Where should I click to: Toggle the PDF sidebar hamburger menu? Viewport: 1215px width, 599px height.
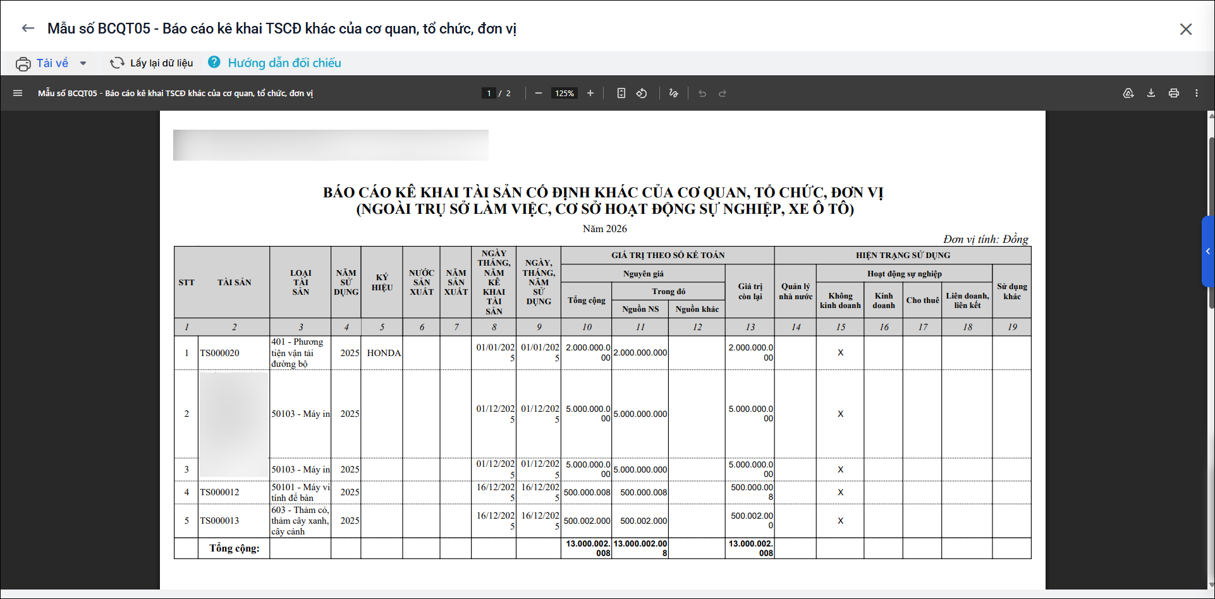pos(18,93)
